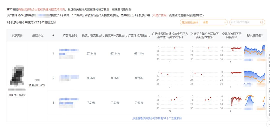Click the red 不是广告组 text
Viewport: 270px width, 127px height.
coord(159,15)
